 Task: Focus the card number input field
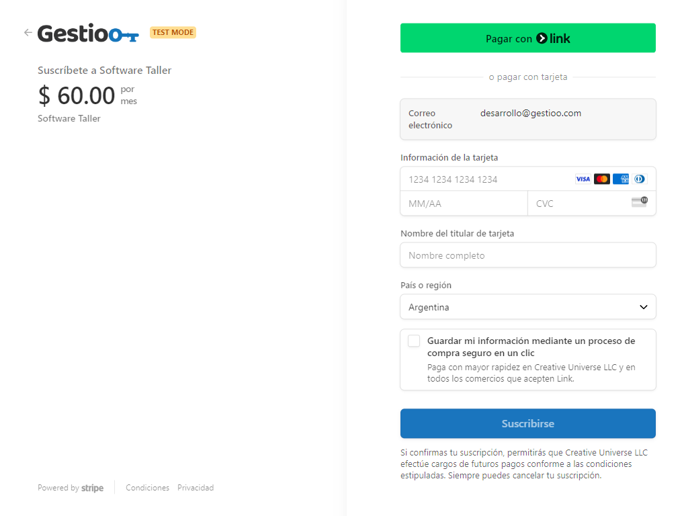486,179
